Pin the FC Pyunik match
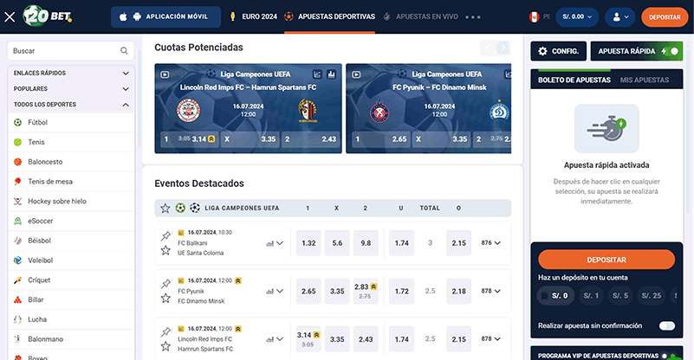Image resolution: width=694 pixels, height=360 pixels. point(165,284)
